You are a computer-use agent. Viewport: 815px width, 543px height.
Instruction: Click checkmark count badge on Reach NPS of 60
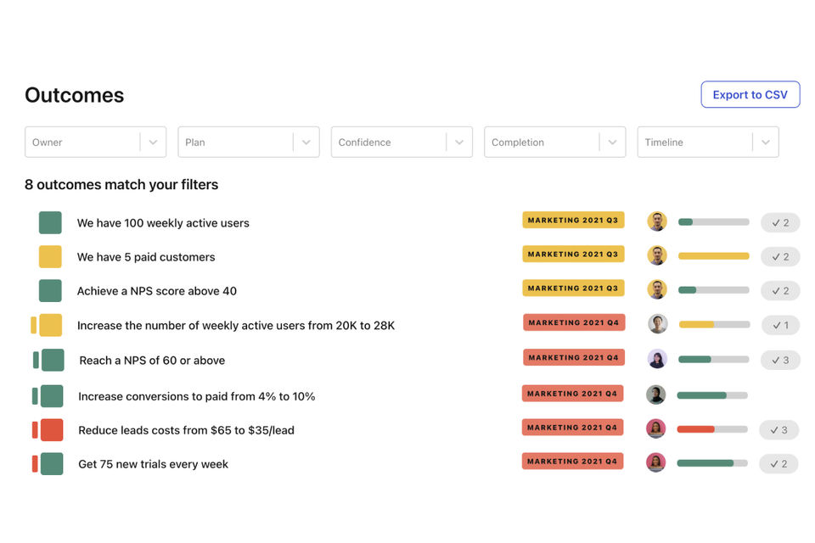pyautogui.click(x=779, y=361)
